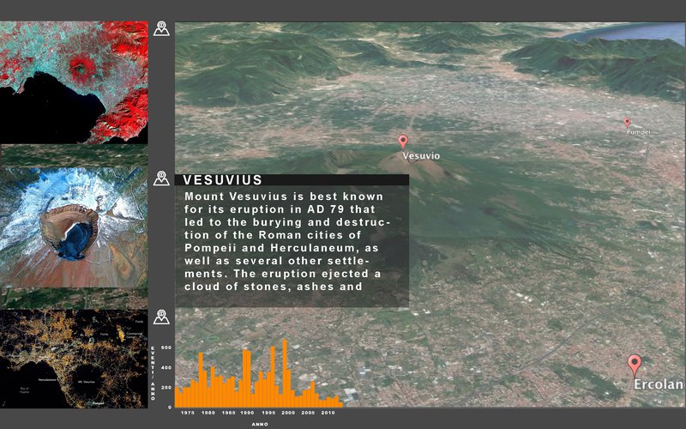Click the 1975 year label on chart axis
Screen dimensions: 686x429
[x=187, y=413]
